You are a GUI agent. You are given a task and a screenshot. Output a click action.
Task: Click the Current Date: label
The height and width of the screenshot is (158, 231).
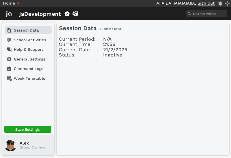pyautogui.click(x=75, y=50)
